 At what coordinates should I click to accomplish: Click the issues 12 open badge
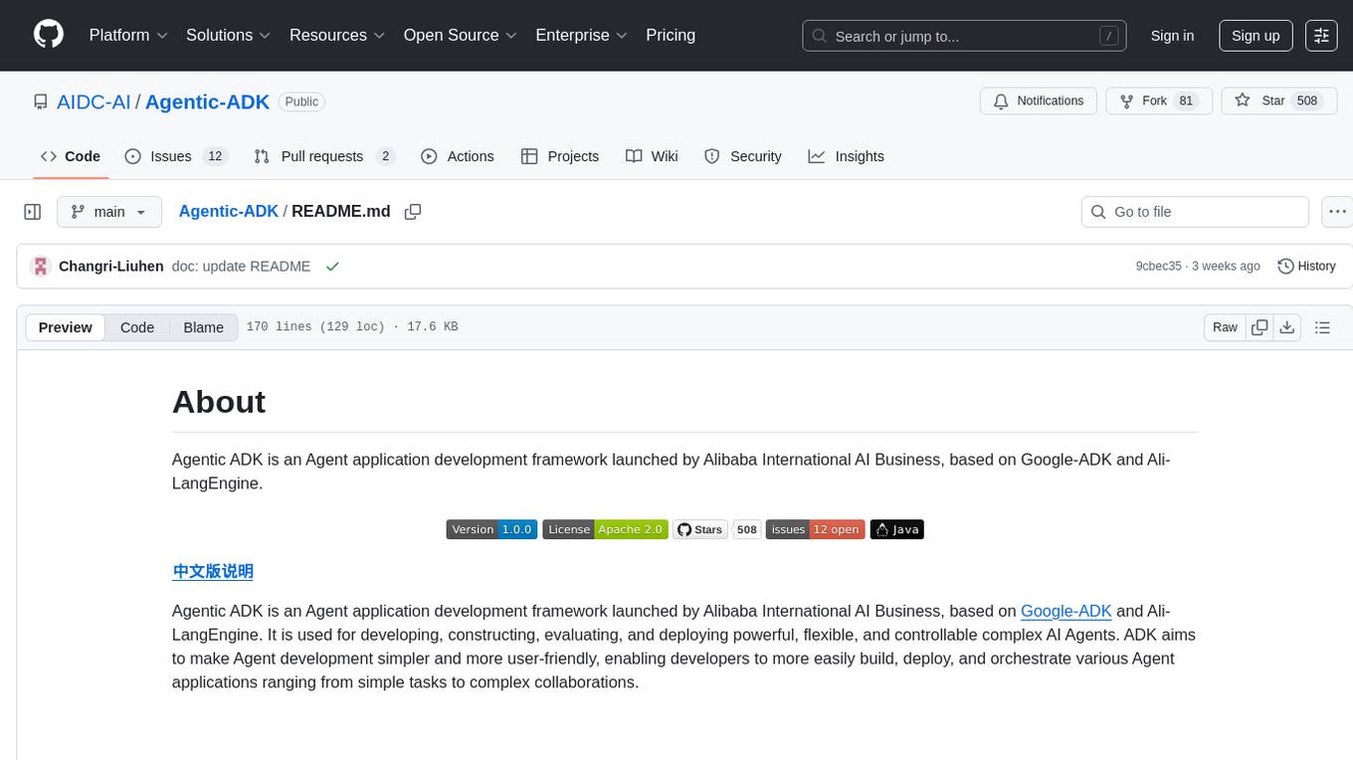click(x=815, y=529)
